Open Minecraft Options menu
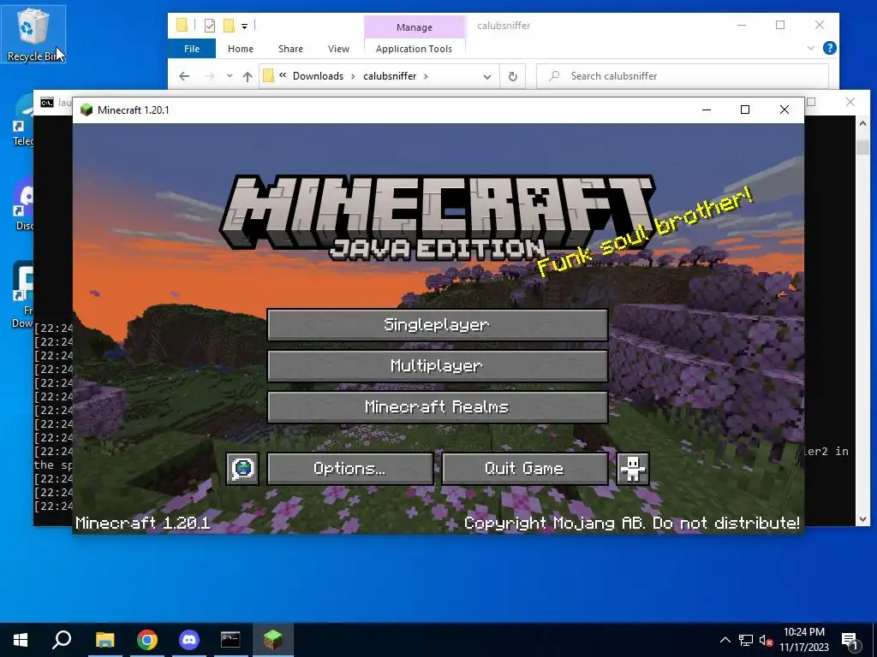877x657 pixels. pyautogui.click(x=350, y=469)
